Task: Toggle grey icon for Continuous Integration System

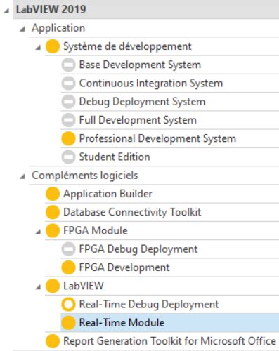Action: pyautogui.click(x=68, y=84)
